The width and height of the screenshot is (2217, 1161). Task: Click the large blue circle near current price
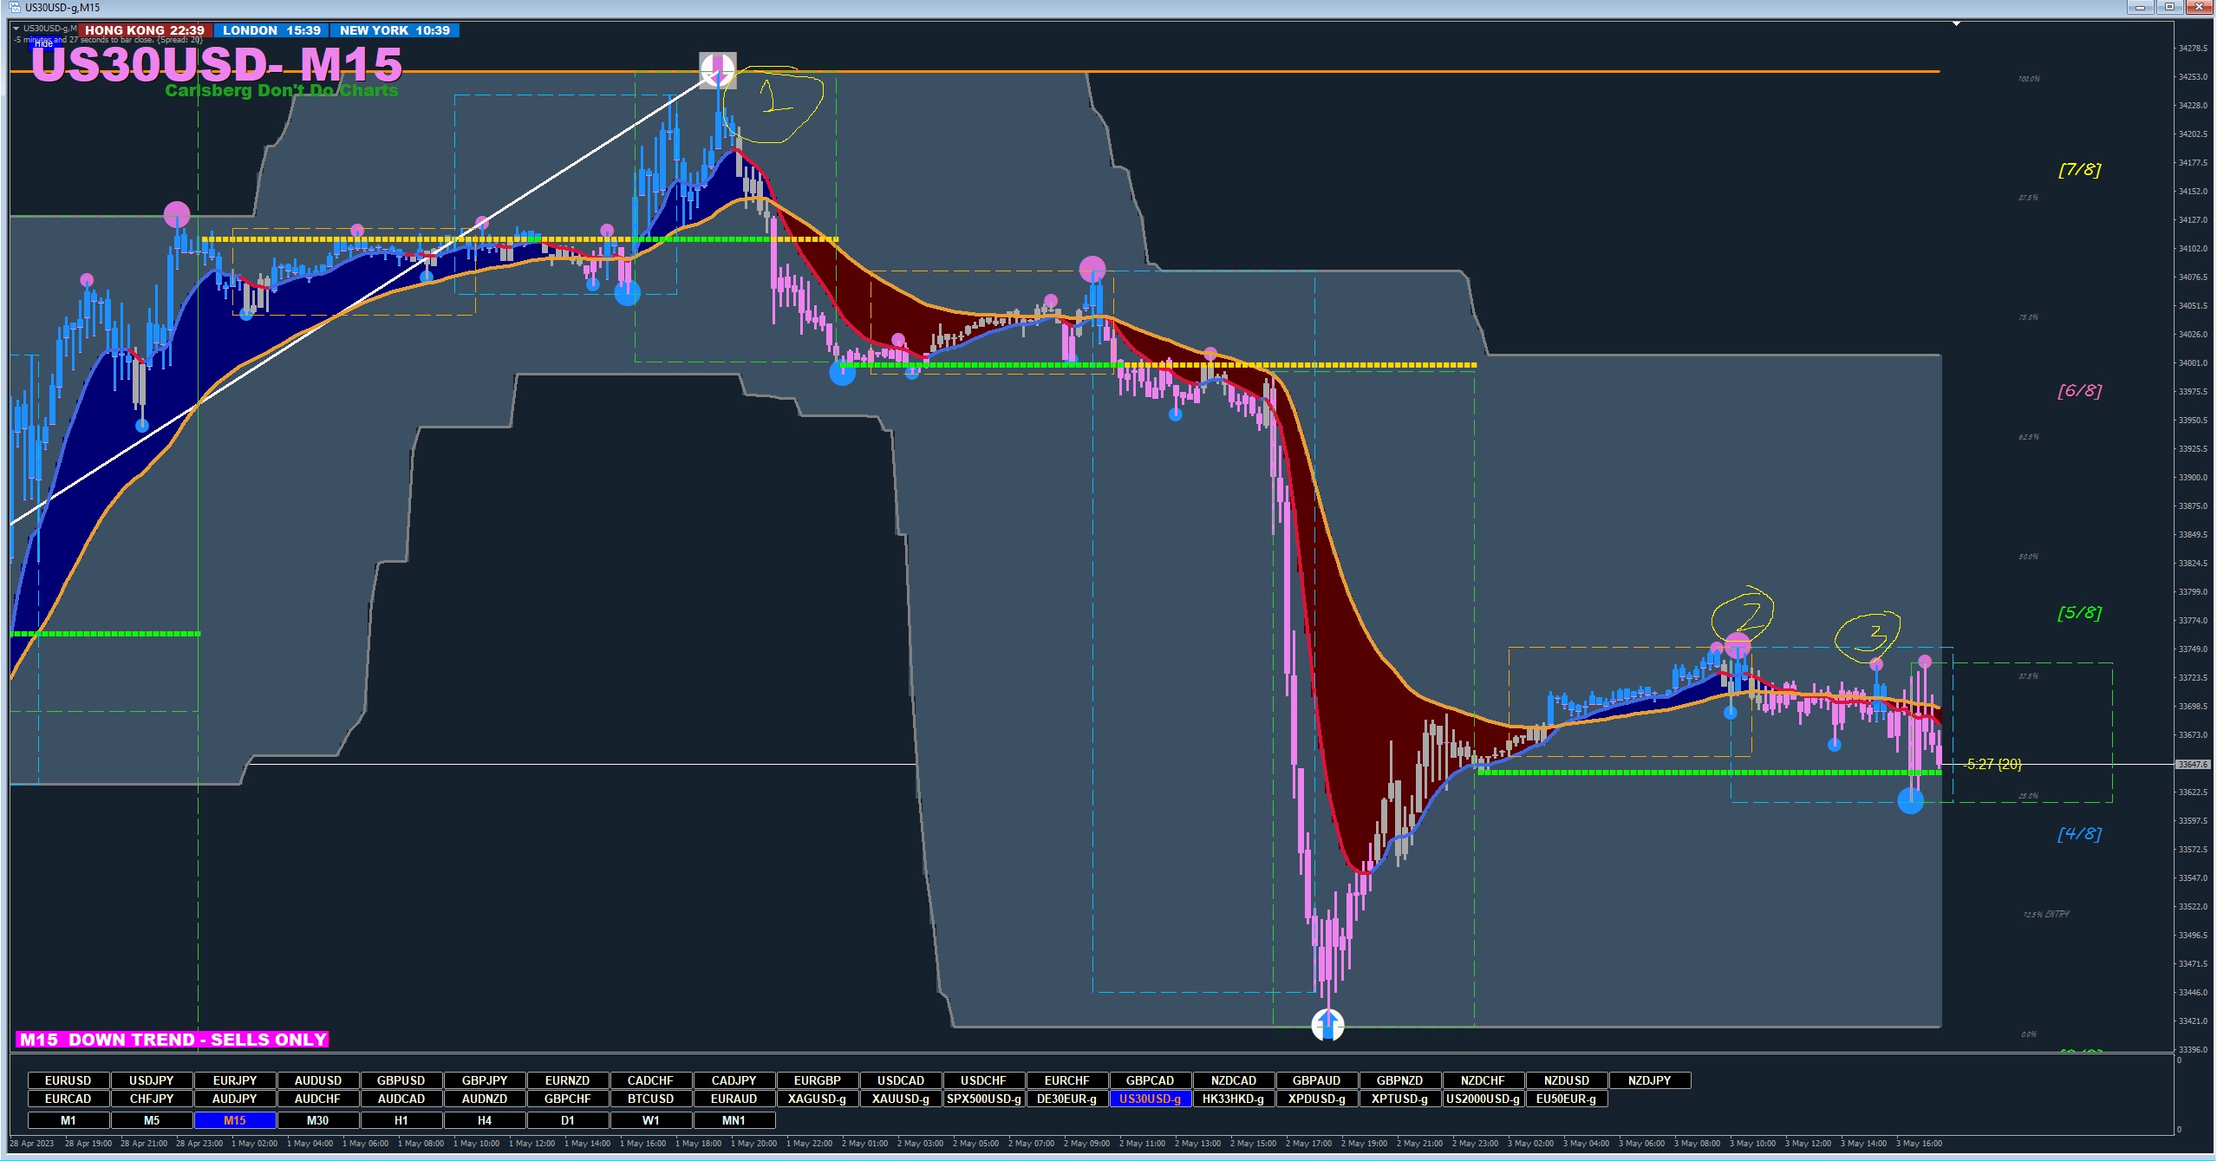pos(1910,800)
